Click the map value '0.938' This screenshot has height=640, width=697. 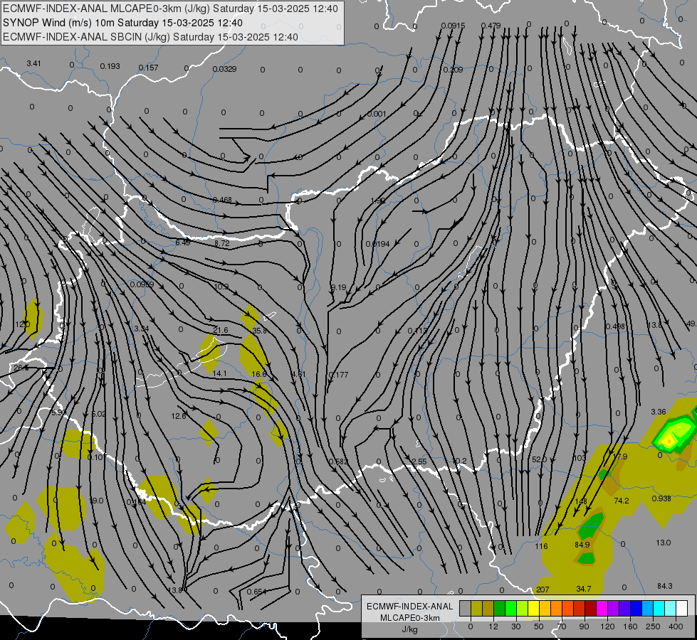click(661, 498)
